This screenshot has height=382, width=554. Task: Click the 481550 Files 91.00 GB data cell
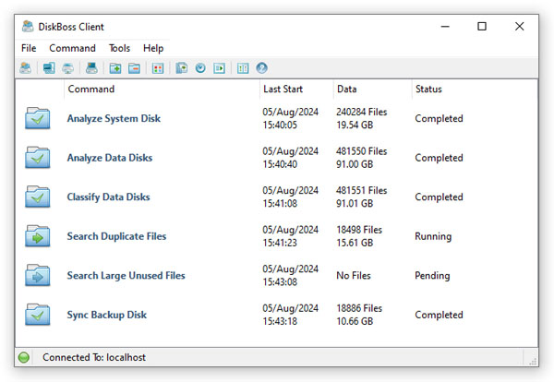(x=361, y=158)
